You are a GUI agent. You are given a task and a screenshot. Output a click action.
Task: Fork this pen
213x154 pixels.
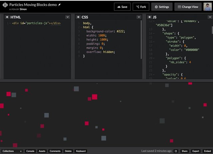click(x=141, y=7)
